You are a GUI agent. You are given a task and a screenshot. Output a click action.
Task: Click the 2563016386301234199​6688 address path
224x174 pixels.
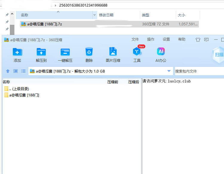point(83,5)
